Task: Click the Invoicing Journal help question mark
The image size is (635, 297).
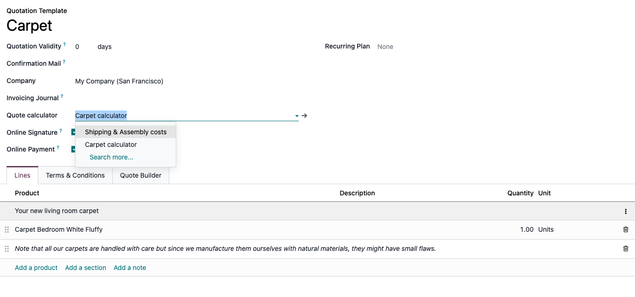Action: (62, 97)
